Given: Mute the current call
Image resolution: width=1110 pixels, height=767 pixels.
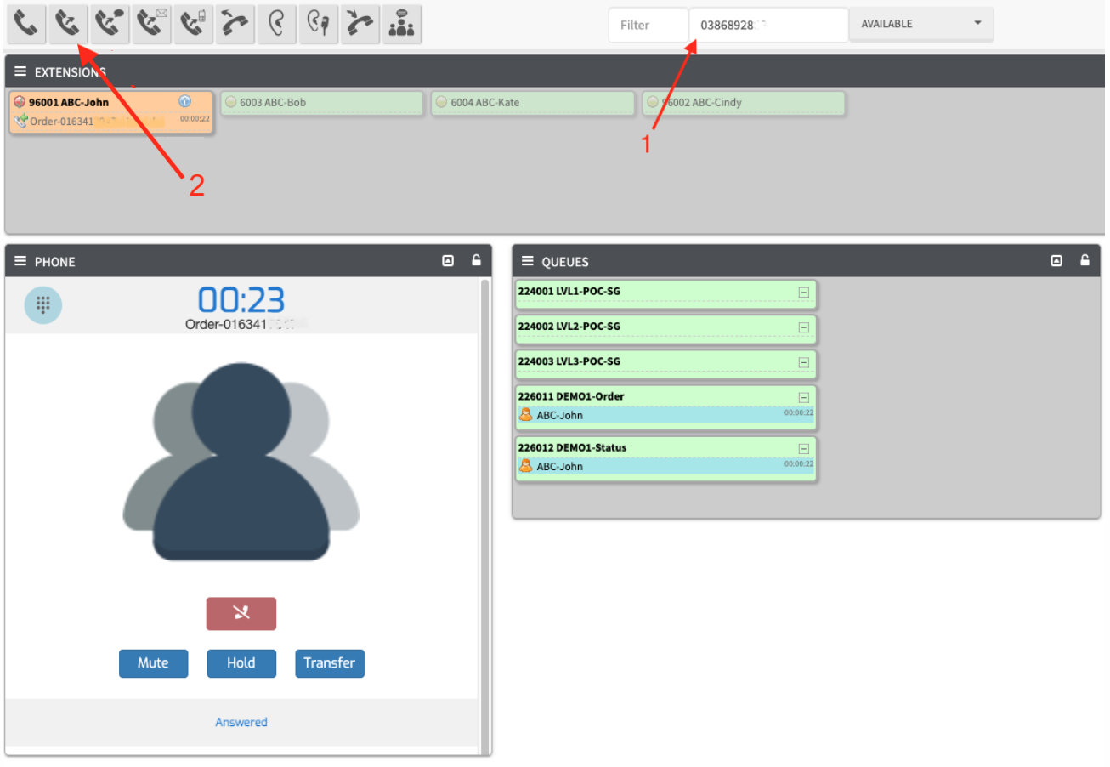Looking at the screenshot, I should click(x=153, y=663).
